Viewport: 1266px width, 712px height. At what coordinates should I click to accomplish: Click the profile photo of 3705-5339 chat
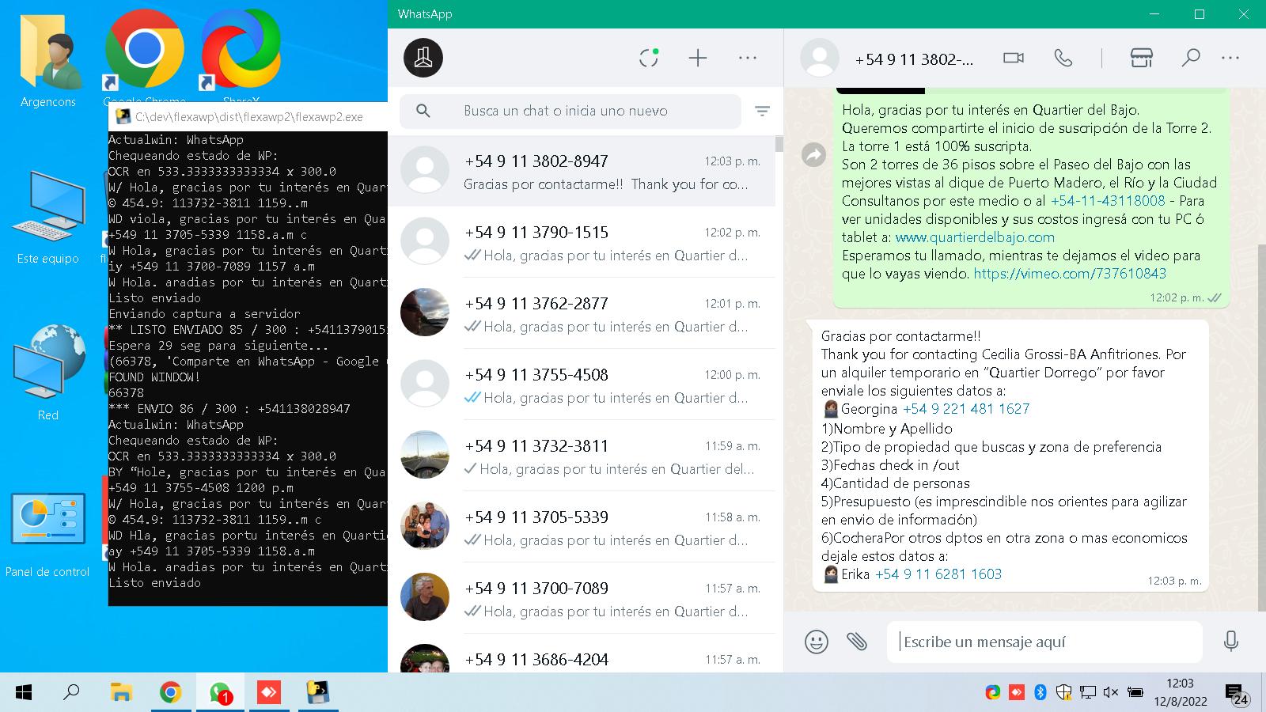pos(425,526)
